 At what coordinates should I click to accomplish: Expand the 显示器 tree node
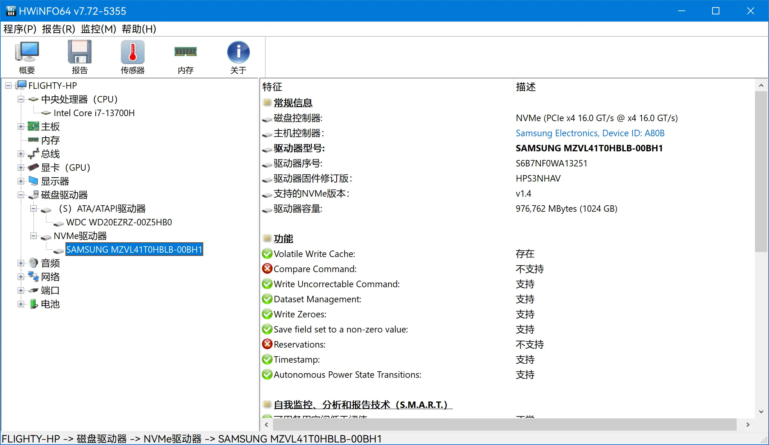click(x=21, y=181)
